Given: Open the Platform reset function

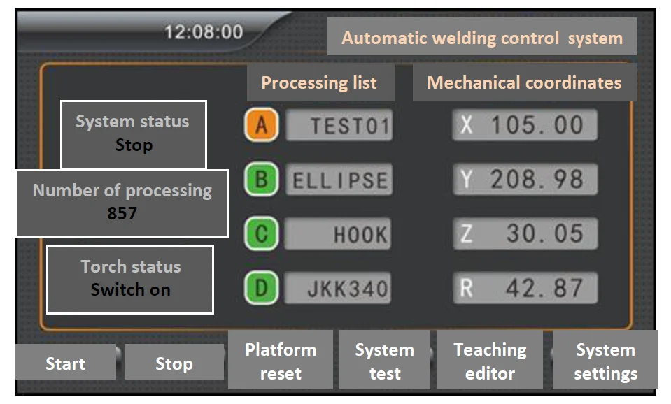Looking at the screenshot, I should [281, 361].
